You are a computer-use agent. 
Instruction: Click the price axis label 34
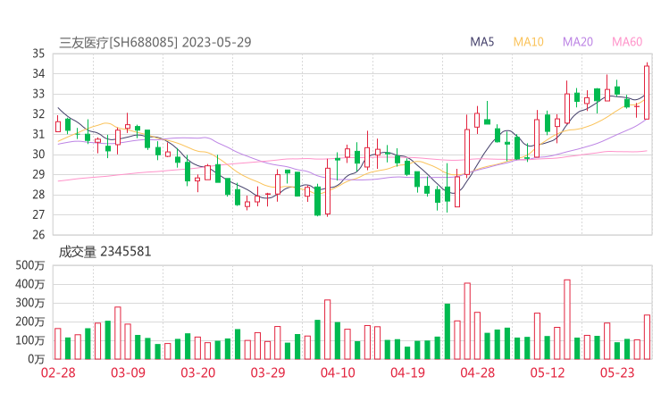click(x=38, y=74)
